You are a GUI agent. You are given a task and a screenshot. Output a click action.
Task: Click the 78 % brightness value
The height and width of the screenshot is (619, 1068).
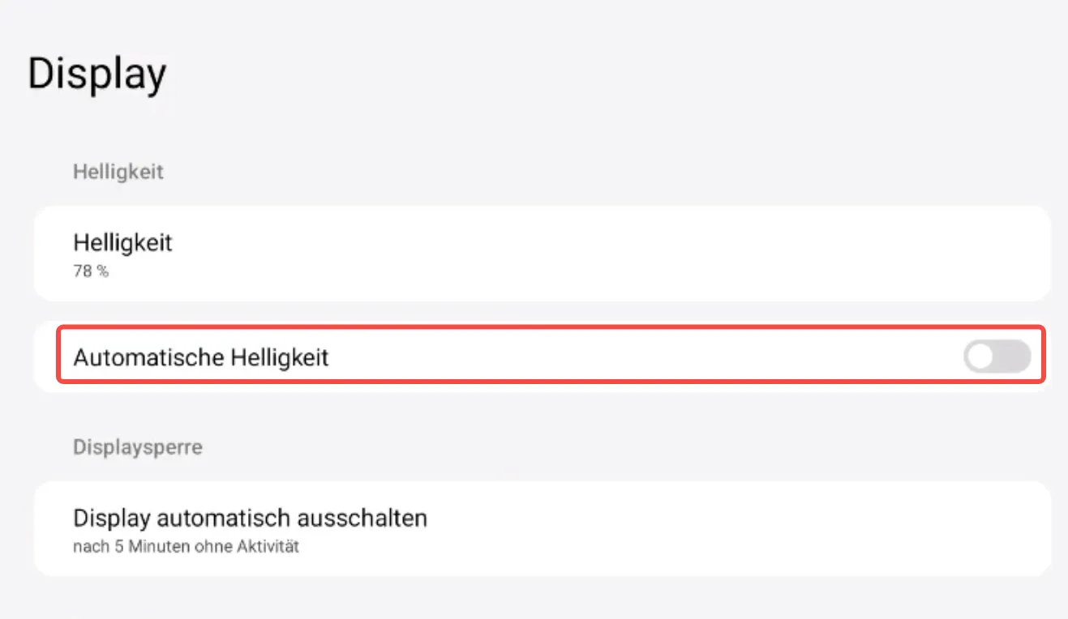[91, 272]
